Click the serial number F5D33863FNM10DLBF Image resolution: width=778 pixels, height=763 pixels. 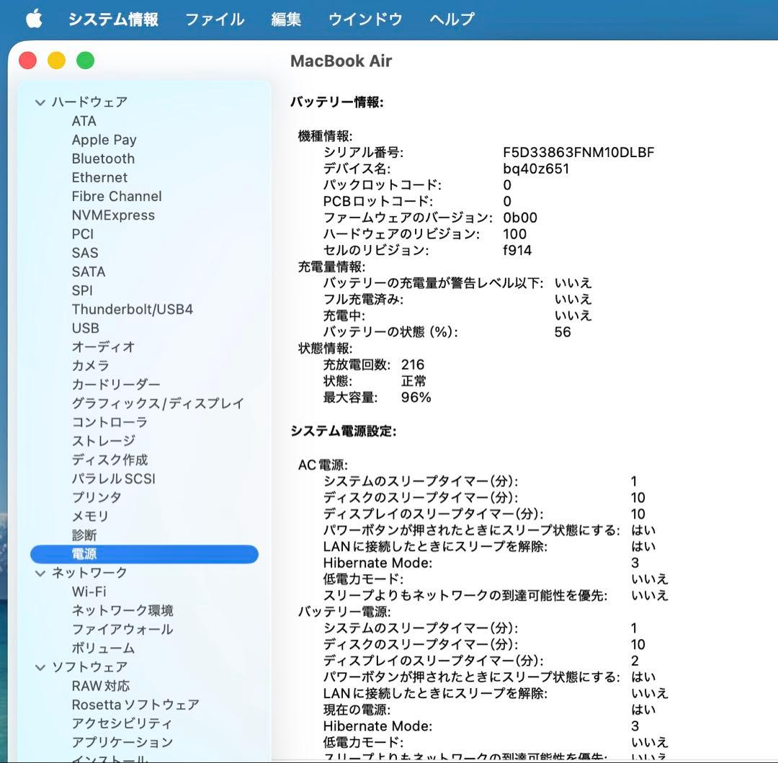coord(578,152)
